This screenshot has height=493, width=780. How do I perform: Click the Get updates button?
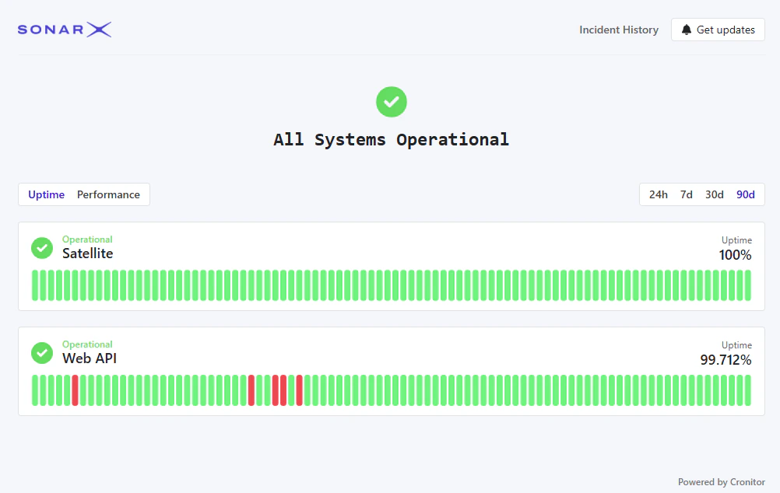(x=718, y=30)
